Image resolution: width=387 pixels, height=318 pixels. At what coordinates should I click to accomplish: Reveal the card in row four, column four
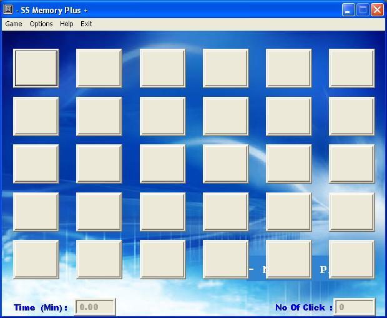pos(225,212)
